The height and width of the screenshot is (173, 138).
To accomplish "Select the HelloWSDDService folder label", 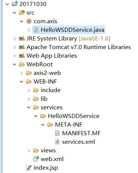I will pos(74,116).
